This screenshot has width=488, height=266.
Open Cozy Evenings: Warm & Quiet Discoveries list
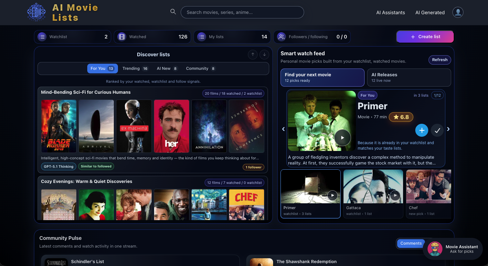tap(87, 182)
